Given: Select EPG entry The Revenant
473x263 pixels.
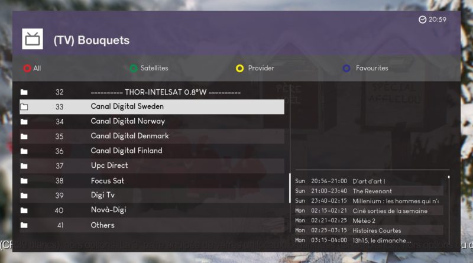Looking at the screenshot, I should pyautogui.click(x=369, y=191).
